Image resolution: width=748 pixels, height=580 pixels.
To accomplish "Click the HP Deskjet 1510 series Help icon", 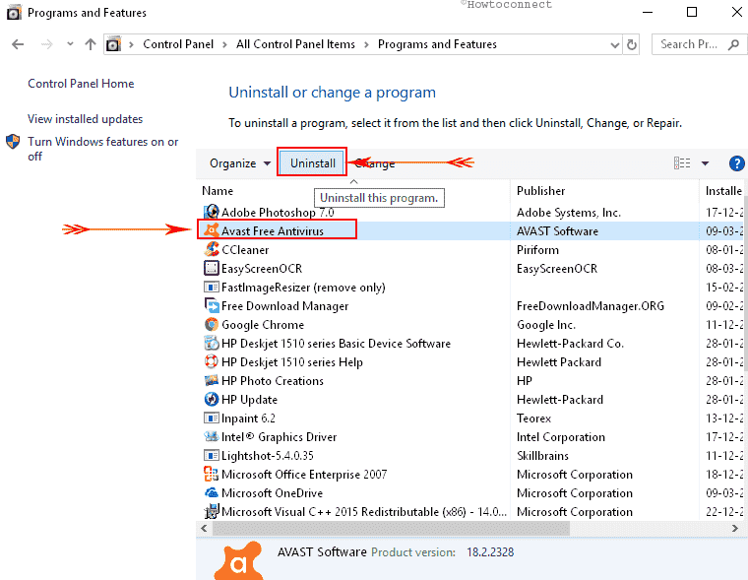I will (212, 361).
